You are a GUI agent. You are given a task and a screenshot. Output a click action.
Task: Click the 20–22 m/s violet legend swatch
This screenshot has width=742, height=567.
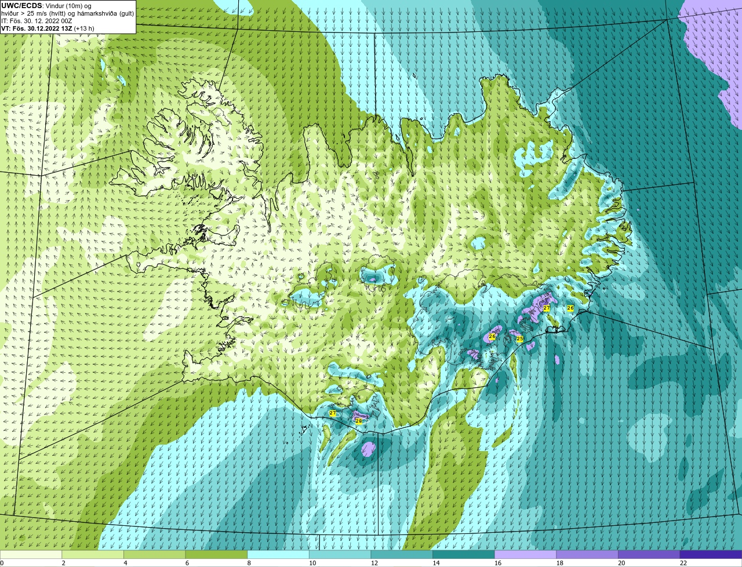click(x=649, y=554)
